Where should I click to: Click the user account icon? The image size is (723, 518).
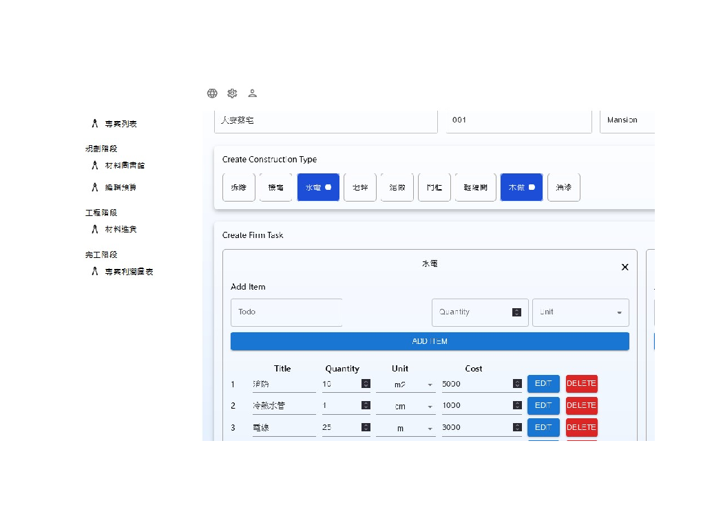252,93
